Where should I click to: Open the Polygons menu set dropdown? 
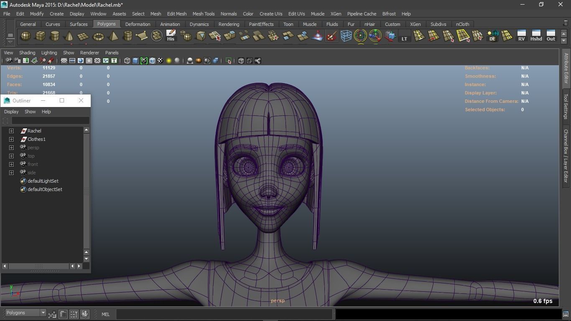click(25, 313)
